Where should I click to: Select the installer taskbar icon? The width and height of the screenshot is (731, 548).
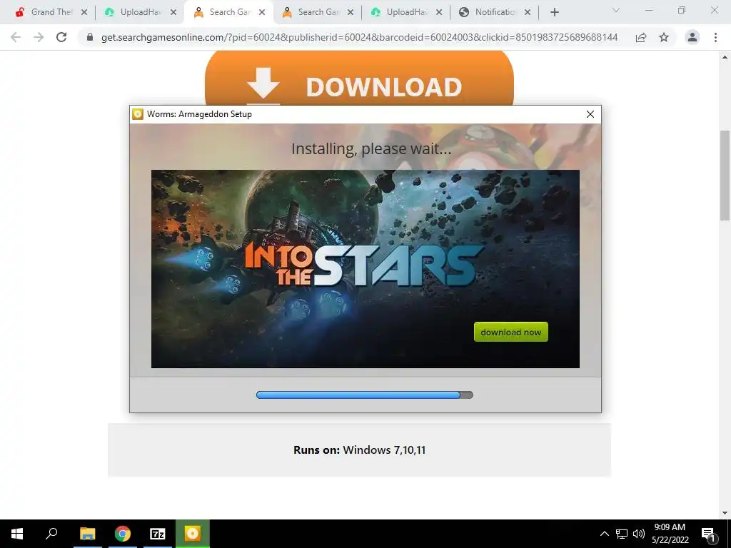click(x=193, y=534)
